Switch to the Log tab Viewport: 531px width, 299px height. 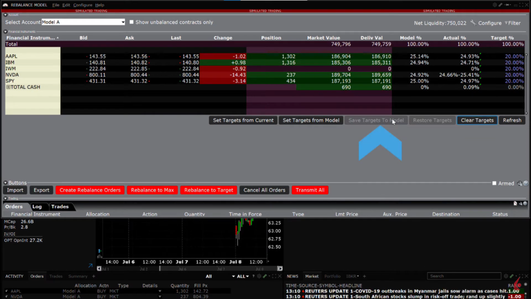tap(37, 207)
